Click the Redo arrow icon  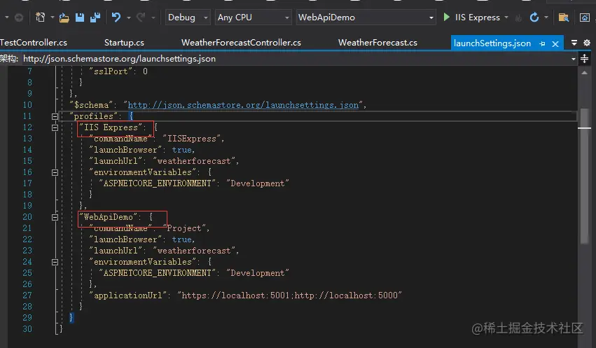(141, 17)
